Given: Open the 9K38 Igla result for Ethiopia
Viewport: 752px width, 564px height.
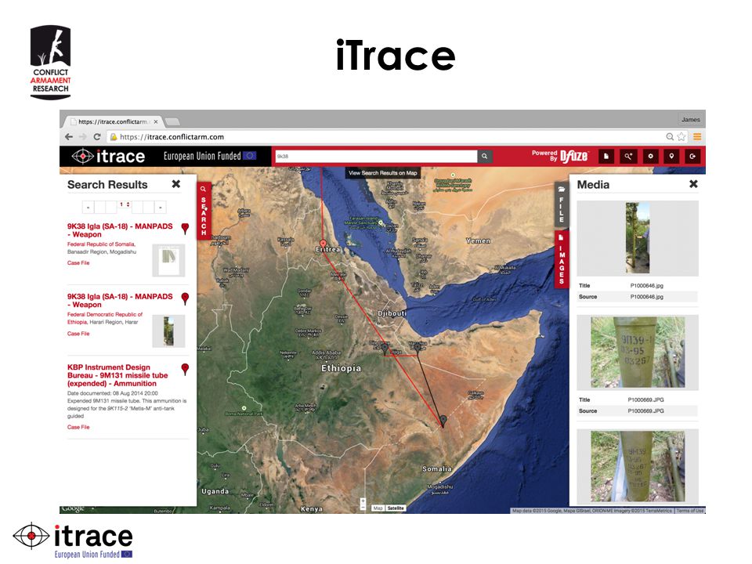Looking at the screenshot, I should point(120,301).
